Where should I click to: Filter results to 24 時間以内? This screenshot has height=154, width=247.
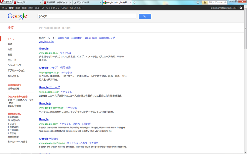point(13,120)
